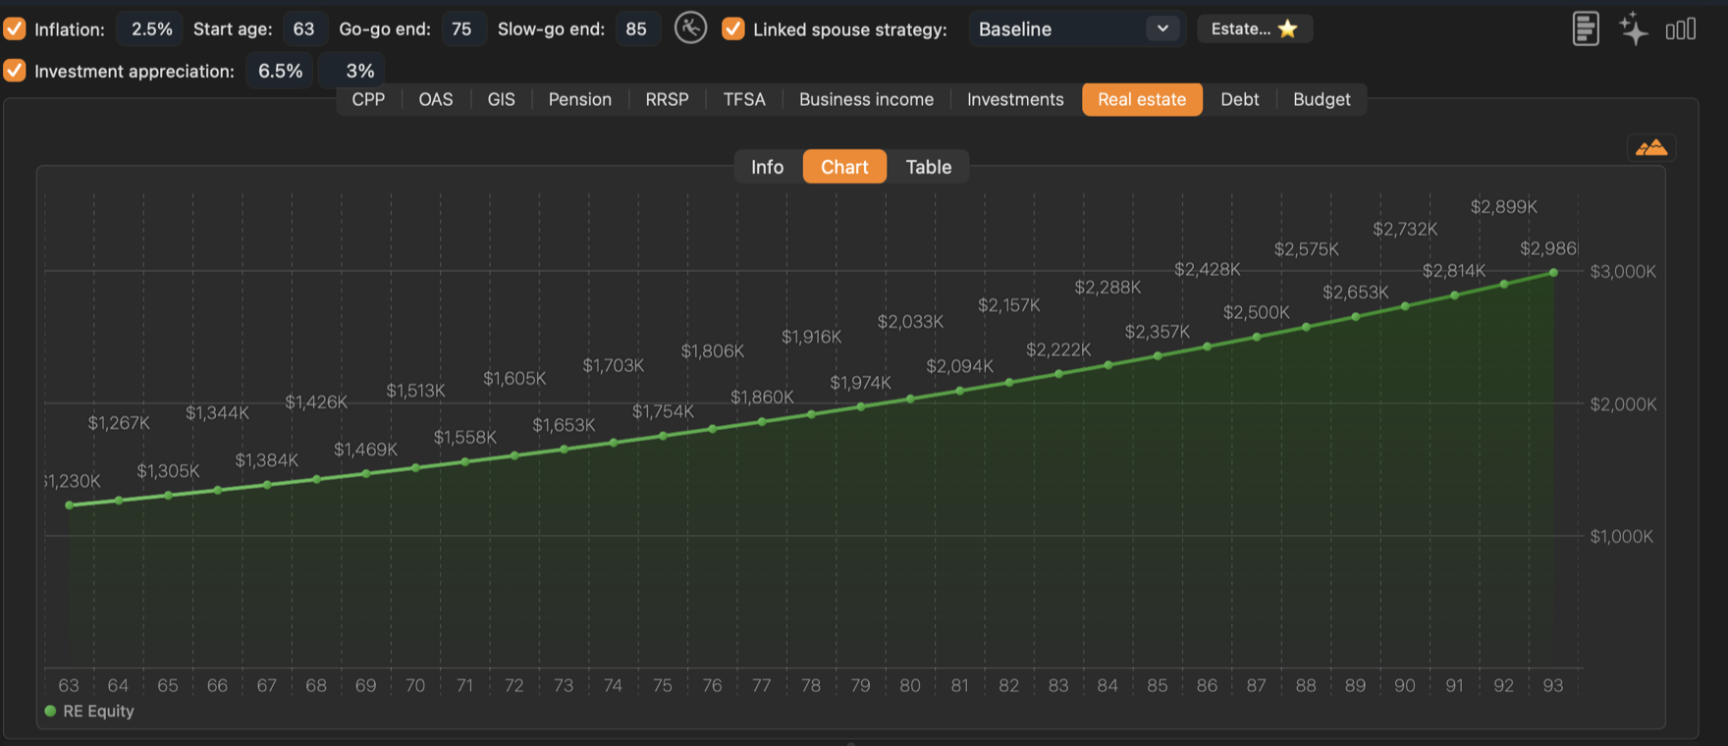Select the Chart view
This screenshot has height=746, width=1728.
click(x=844, y=167)
